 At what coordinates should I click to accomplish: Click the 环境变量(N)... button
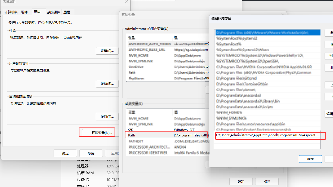coord(102,133)
